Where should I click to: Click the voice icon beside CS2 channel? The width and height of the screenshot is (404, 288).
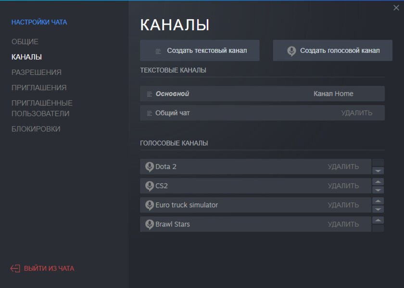[x=149, y=186]
